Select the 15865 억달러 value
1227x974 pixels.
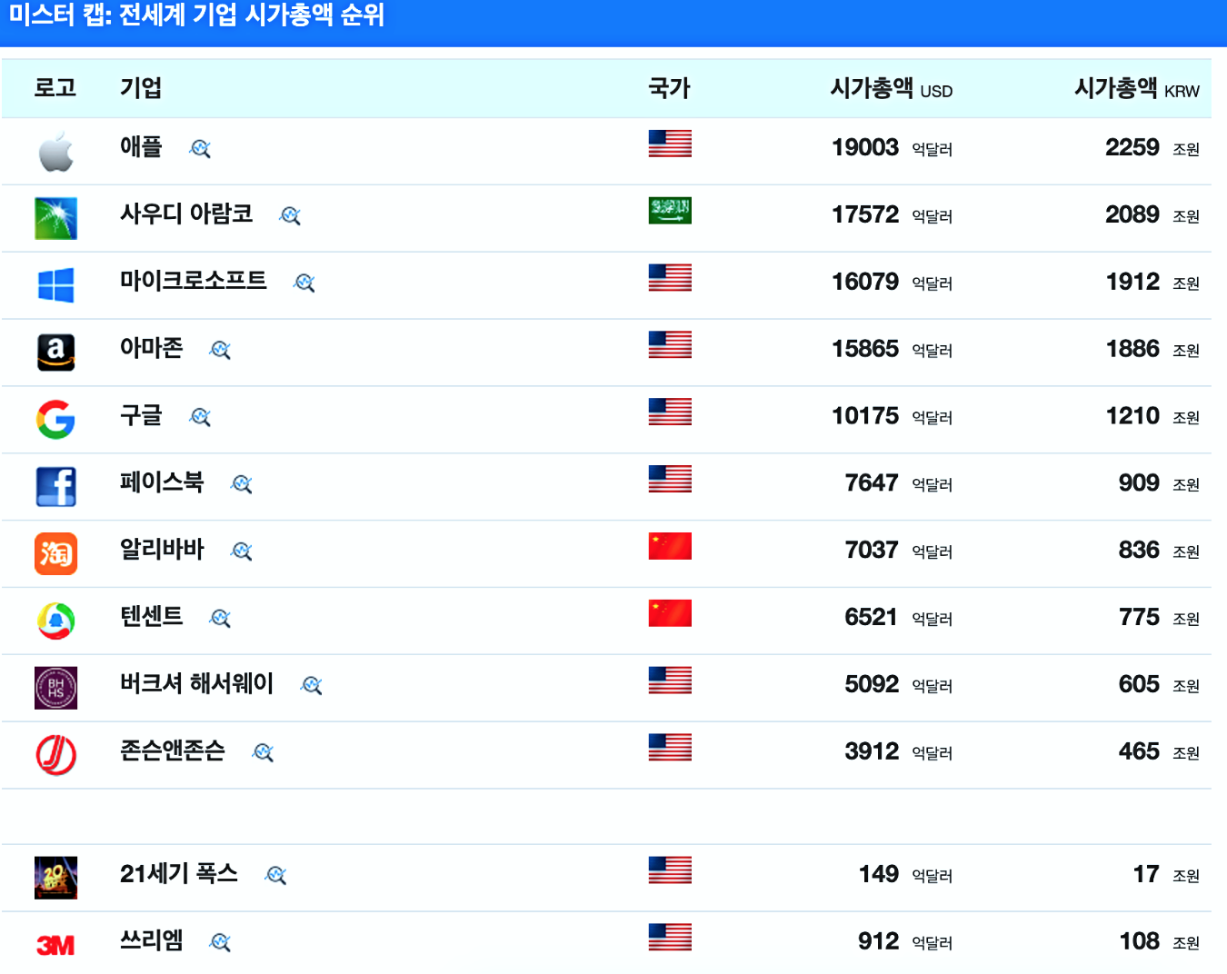click(893, 349)
